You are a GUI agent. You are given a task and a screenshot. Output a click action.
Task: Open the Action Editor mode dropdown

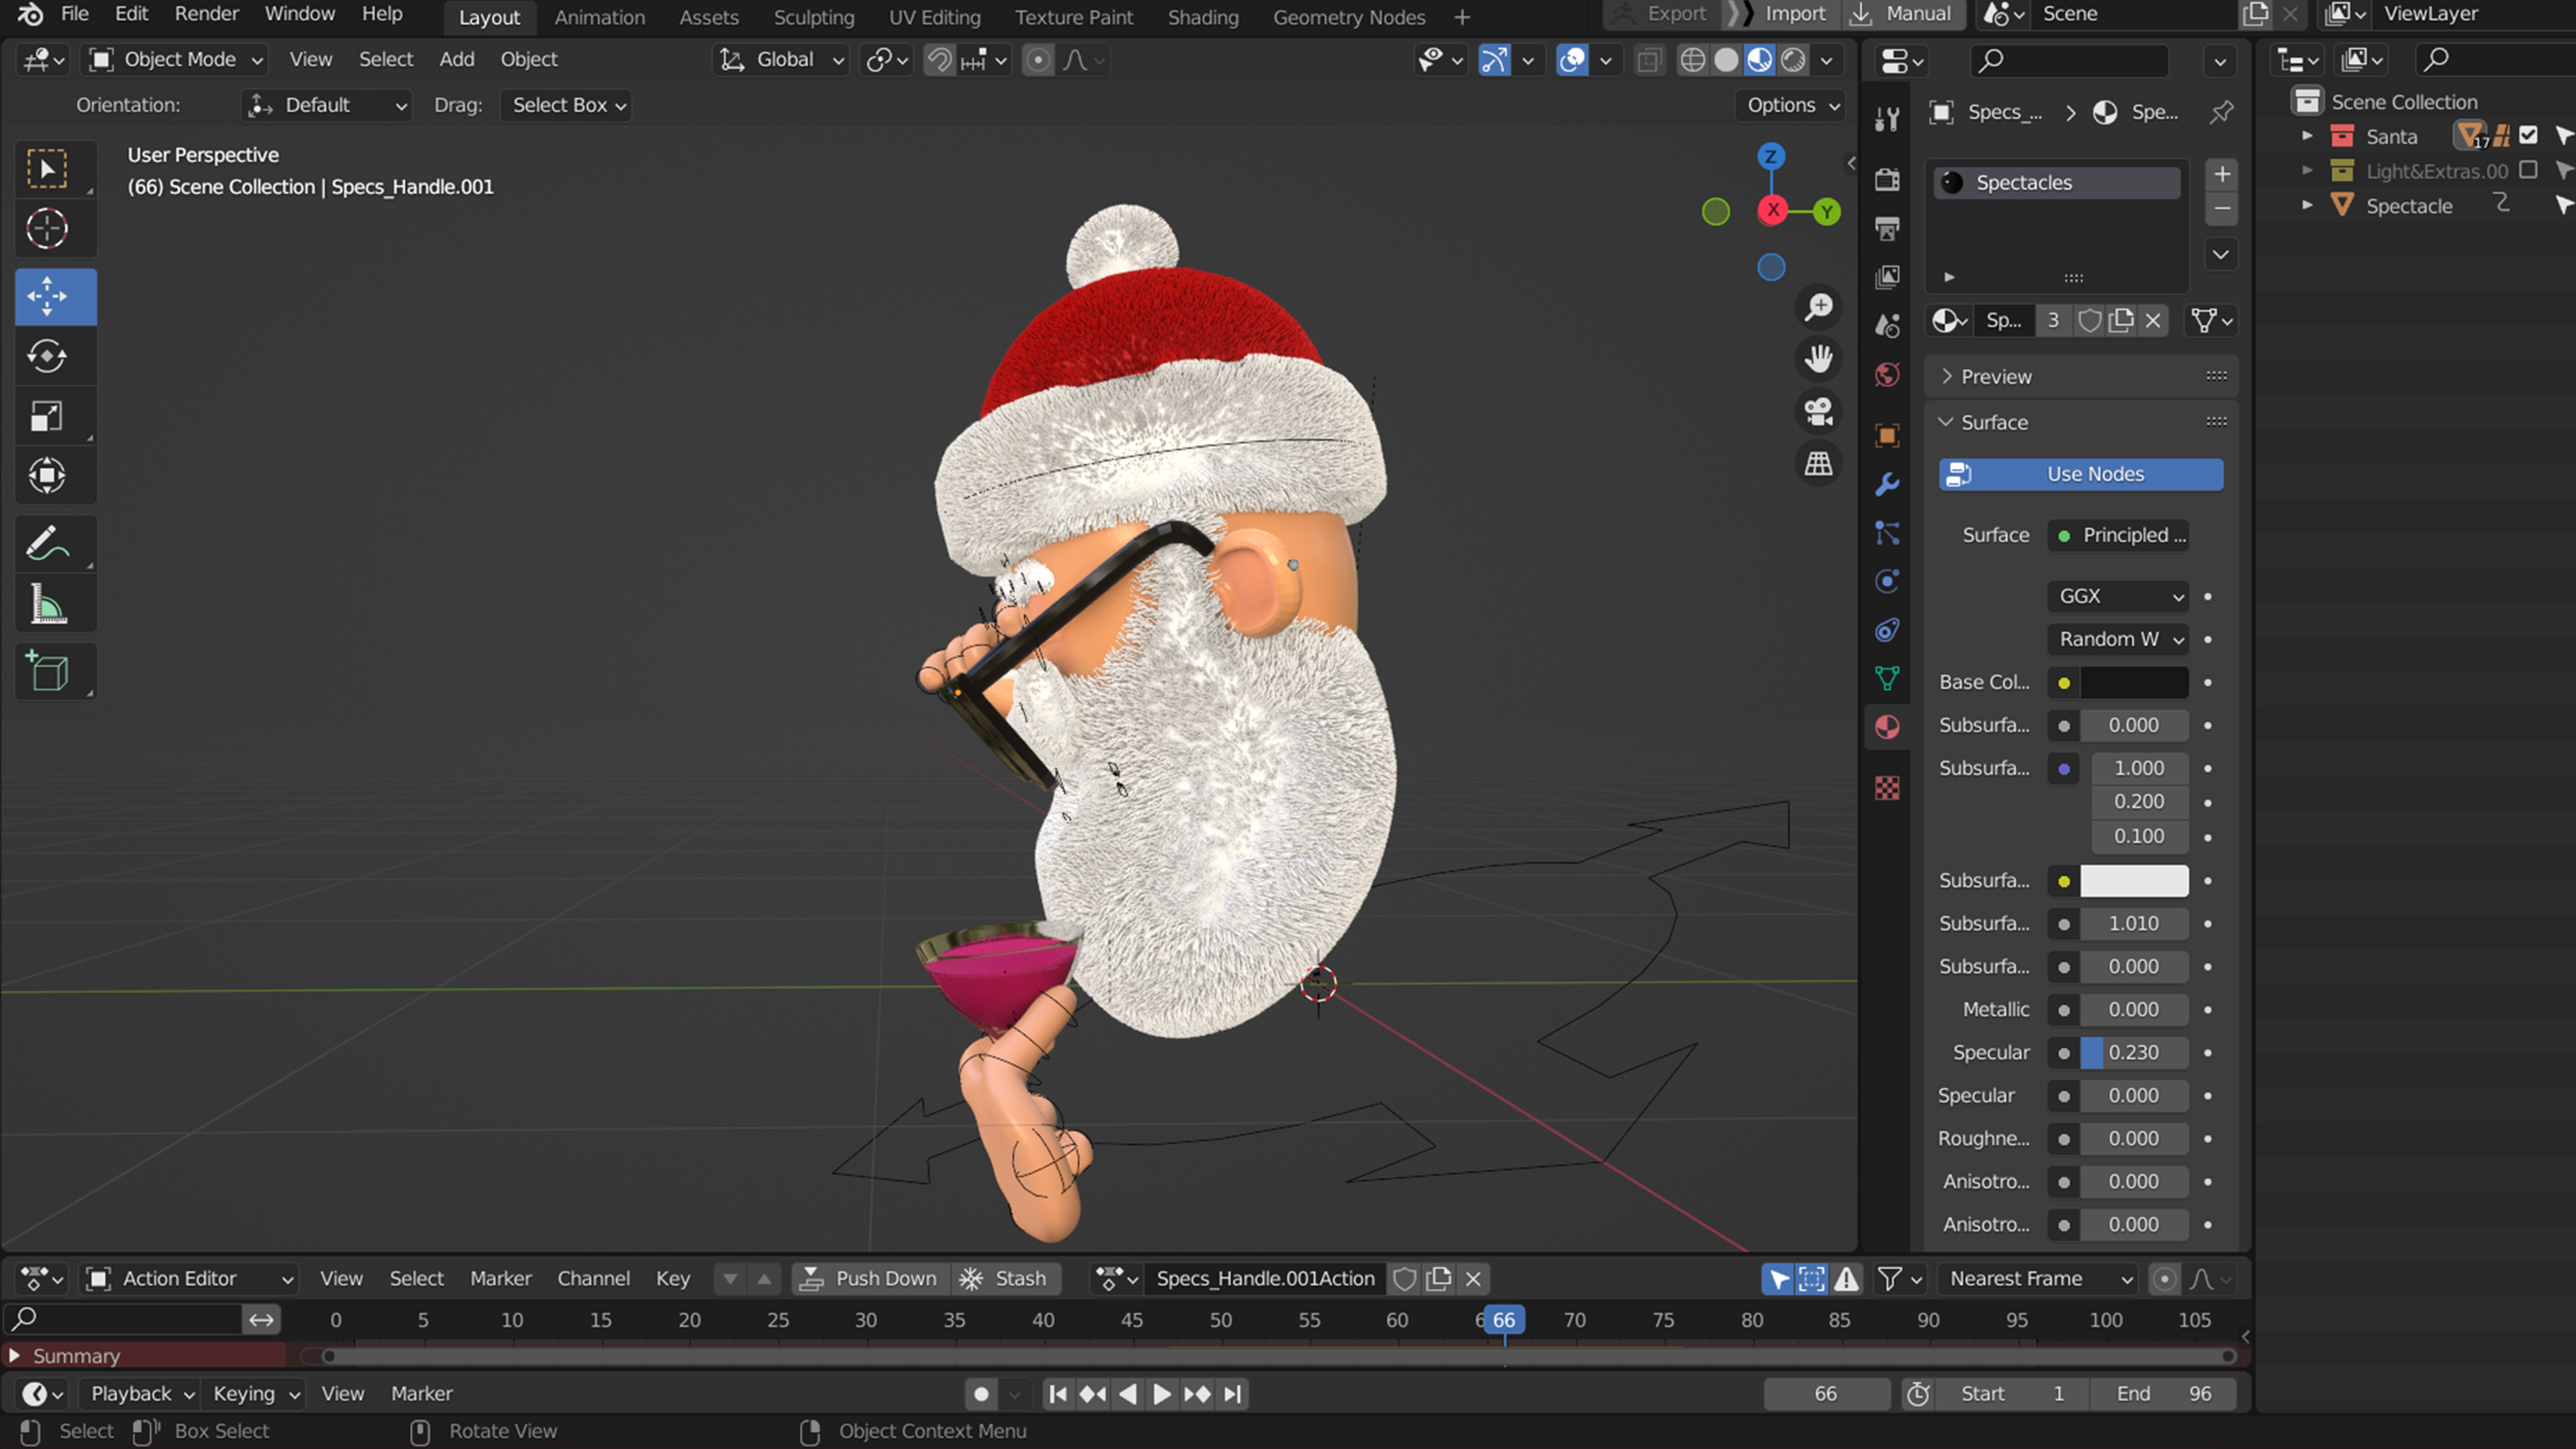[189, 1278]
